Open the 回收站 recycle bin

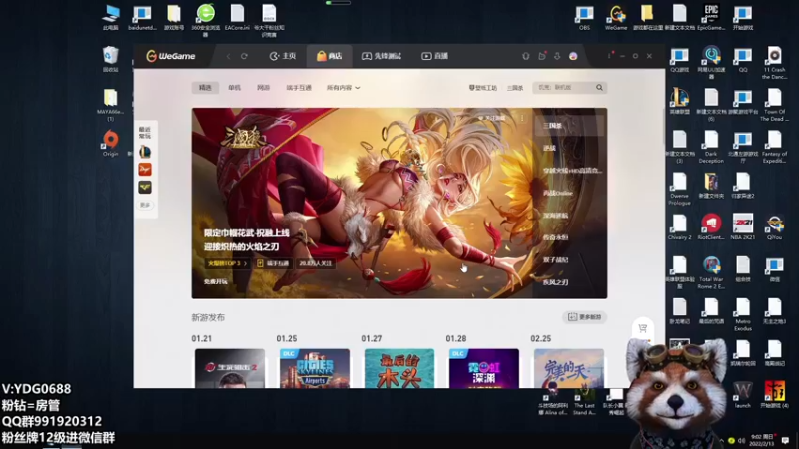pos(110,59)
